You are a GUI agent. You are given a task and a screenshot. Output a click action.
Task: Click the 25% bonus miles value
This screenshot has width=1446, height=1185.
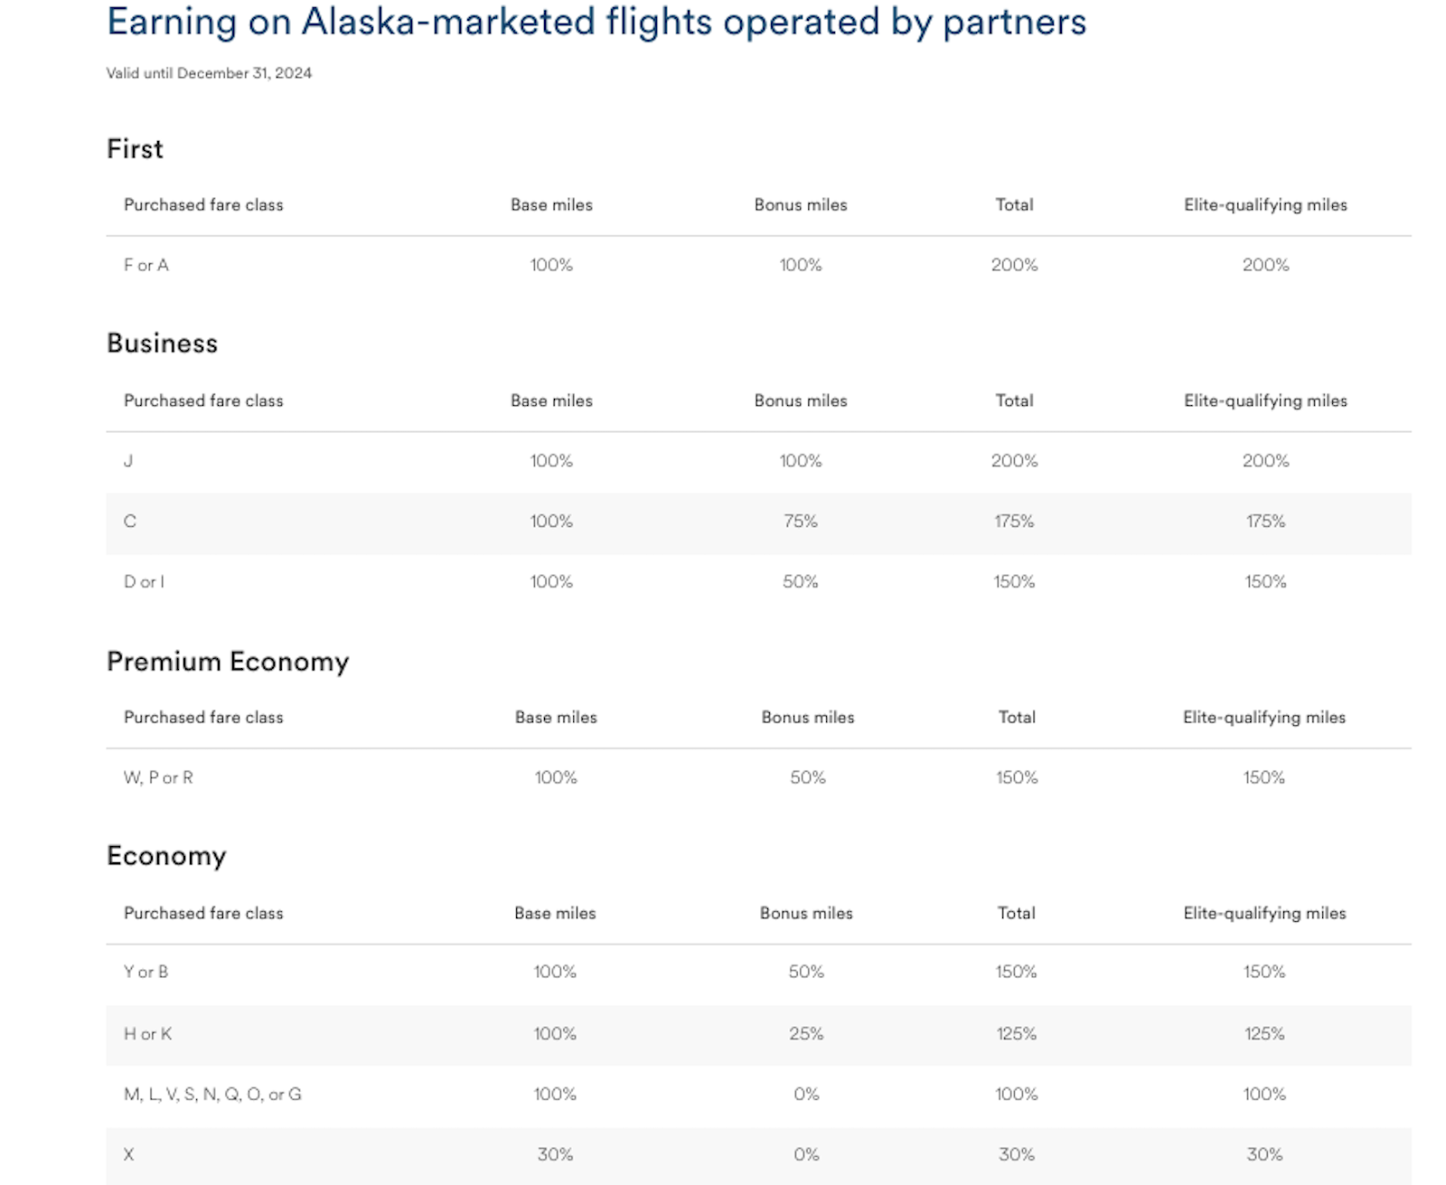tap(806, 1034)
